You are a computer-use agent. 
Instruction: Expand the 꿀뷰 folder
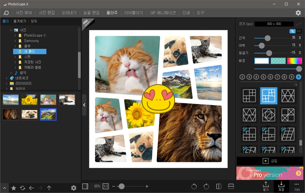15,46
